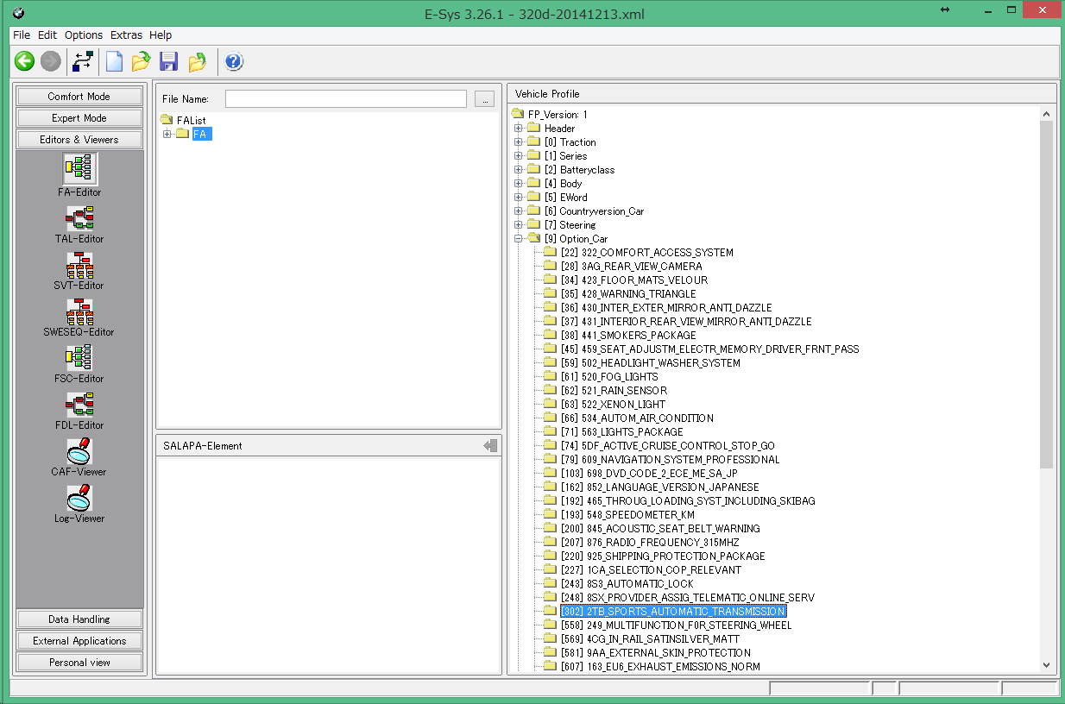The height and width of the screenshot is (704, 1065).
Task: Click the folder icon of FAList
Action: click(x=167, y=120)
